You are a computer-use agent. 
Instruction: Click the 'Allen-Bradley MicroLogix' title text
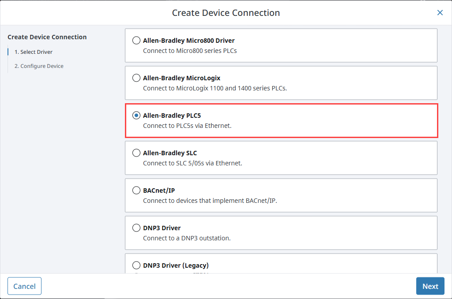pyautogui.click(x=181, y=78)
